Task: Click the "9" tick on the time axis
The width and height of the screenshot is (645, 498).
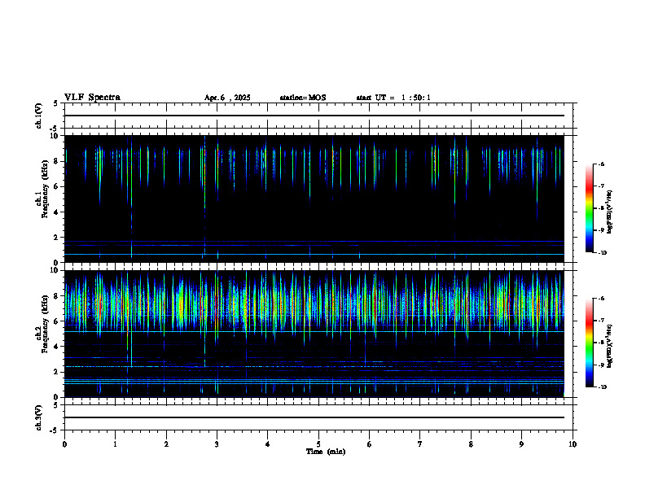Action: (x=521, y=444)
